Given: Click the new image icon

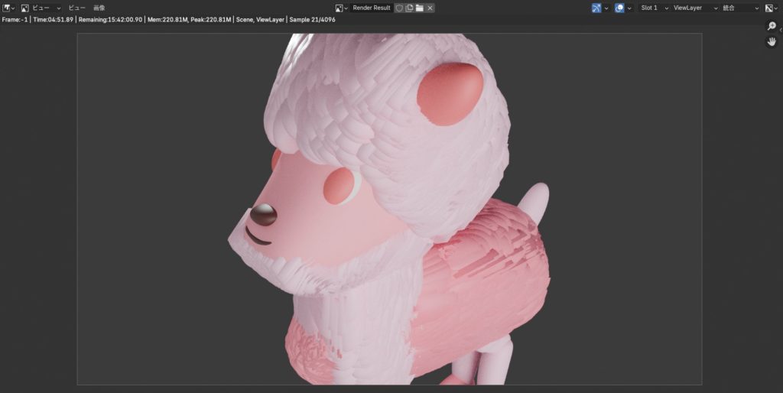Looking at the screenshot, I should coord(409,8).
